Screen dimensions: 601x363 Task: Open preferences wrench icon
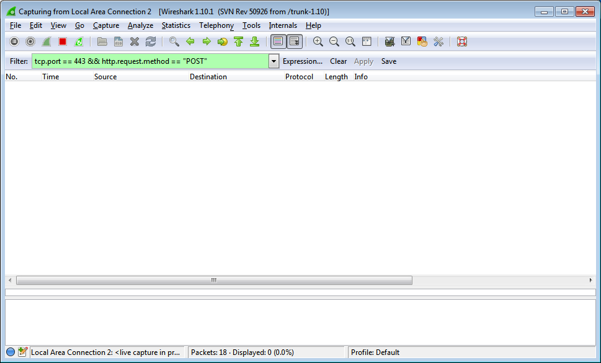click(x=438, y=42)
